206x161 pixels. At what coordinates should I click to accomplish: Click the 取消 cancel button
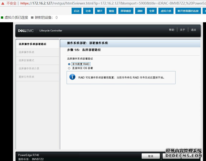pos(151,156)
